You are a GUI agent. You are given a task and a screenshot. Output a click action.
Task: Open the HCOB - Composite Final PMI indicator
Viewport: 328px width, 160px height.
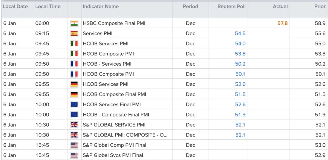116,114
